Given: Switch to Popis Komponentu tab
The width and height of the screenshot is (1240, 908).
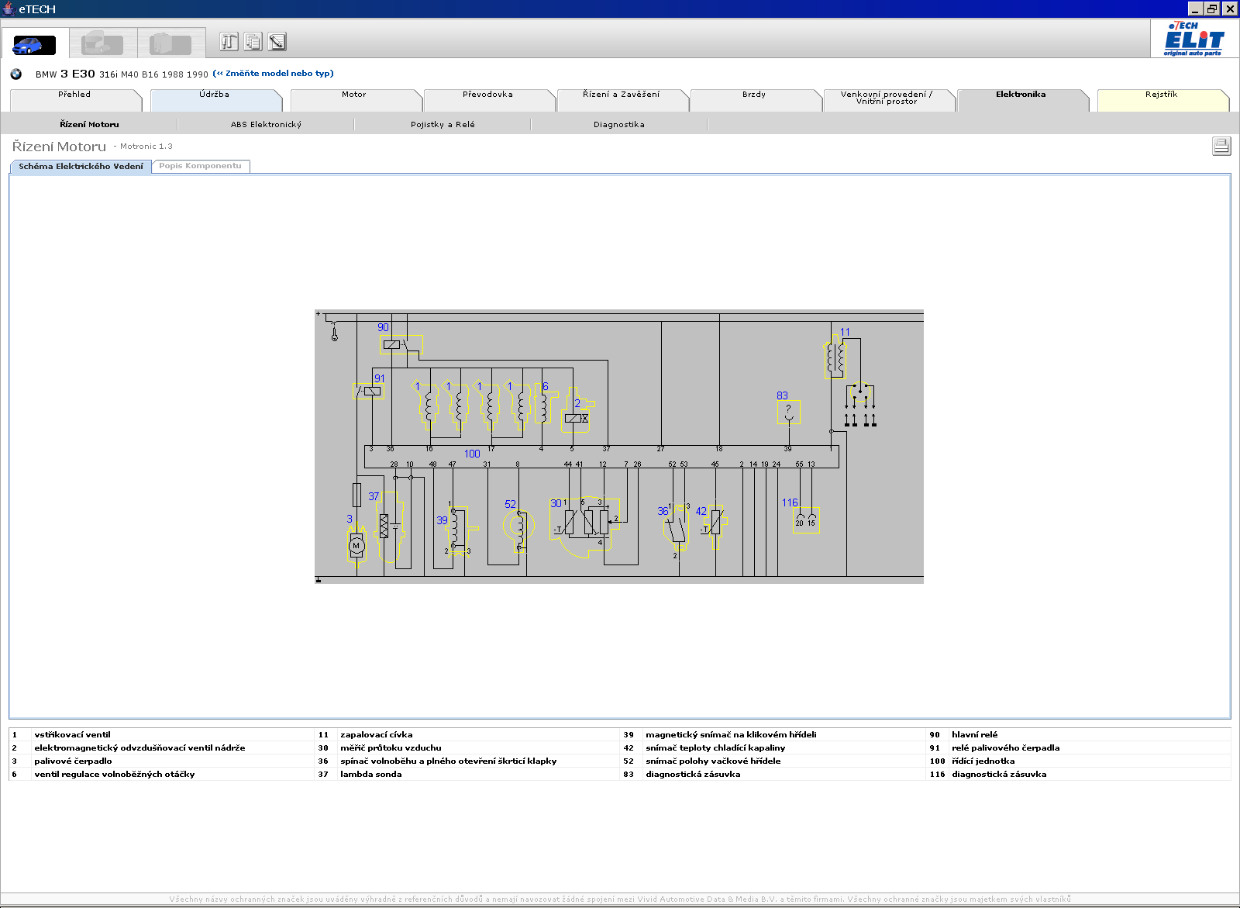Looking at the screenshot, I should pos(201,166).
